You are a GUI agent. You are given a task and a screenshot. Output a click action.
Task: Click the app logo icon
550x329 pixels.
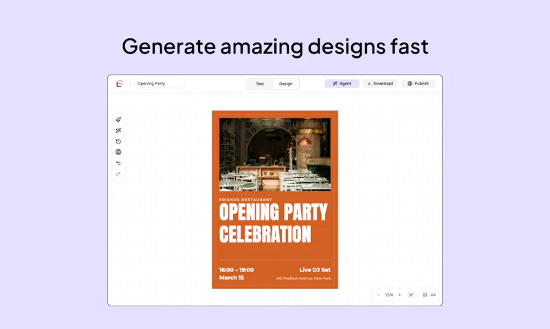coord(119,83)
